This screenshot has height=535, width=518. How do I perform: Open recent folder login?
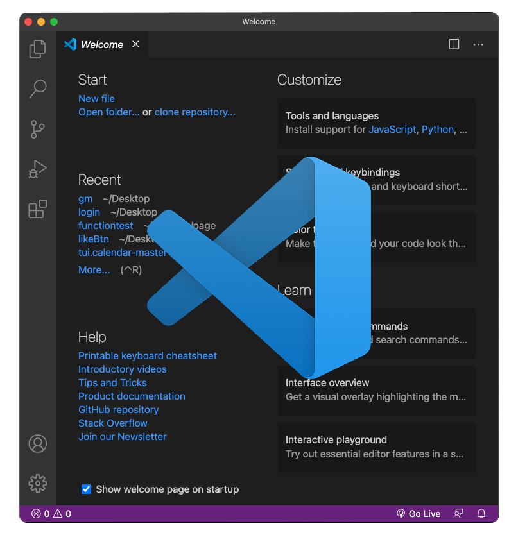89,212
